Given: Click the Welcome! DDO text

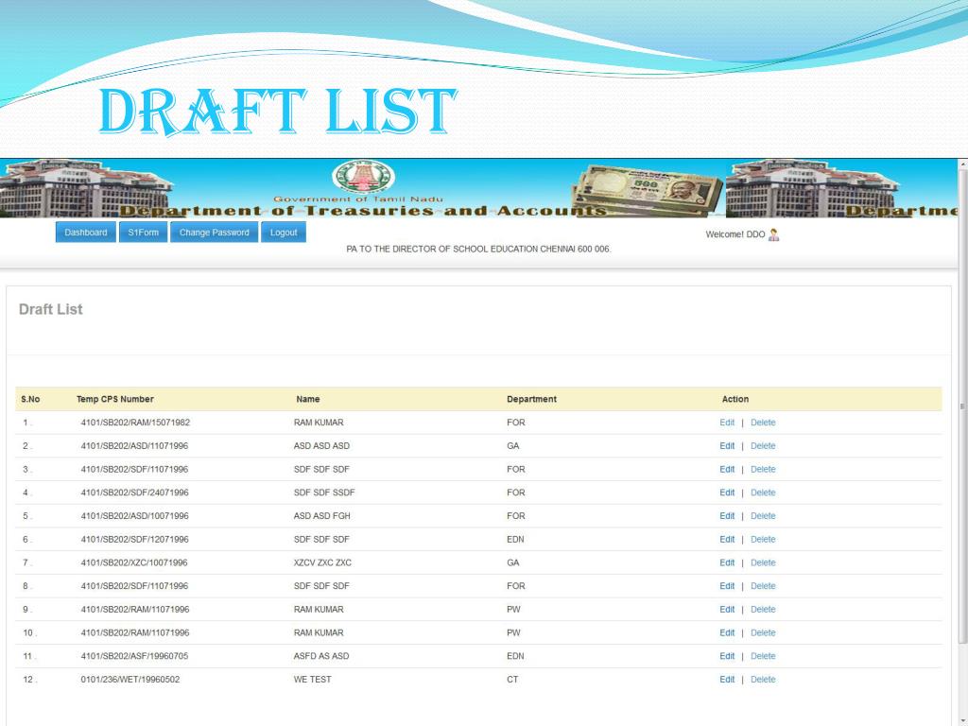Looking at the screenshot, I should click(x=735, y=234).
